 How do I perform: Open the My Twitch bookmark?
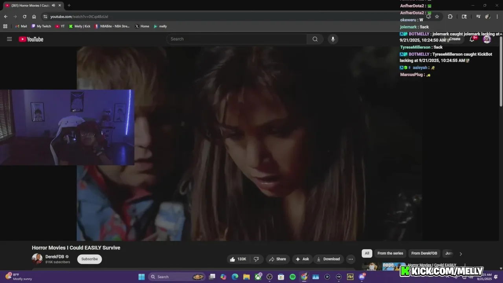pyautogui.click(x=41, y=26)
